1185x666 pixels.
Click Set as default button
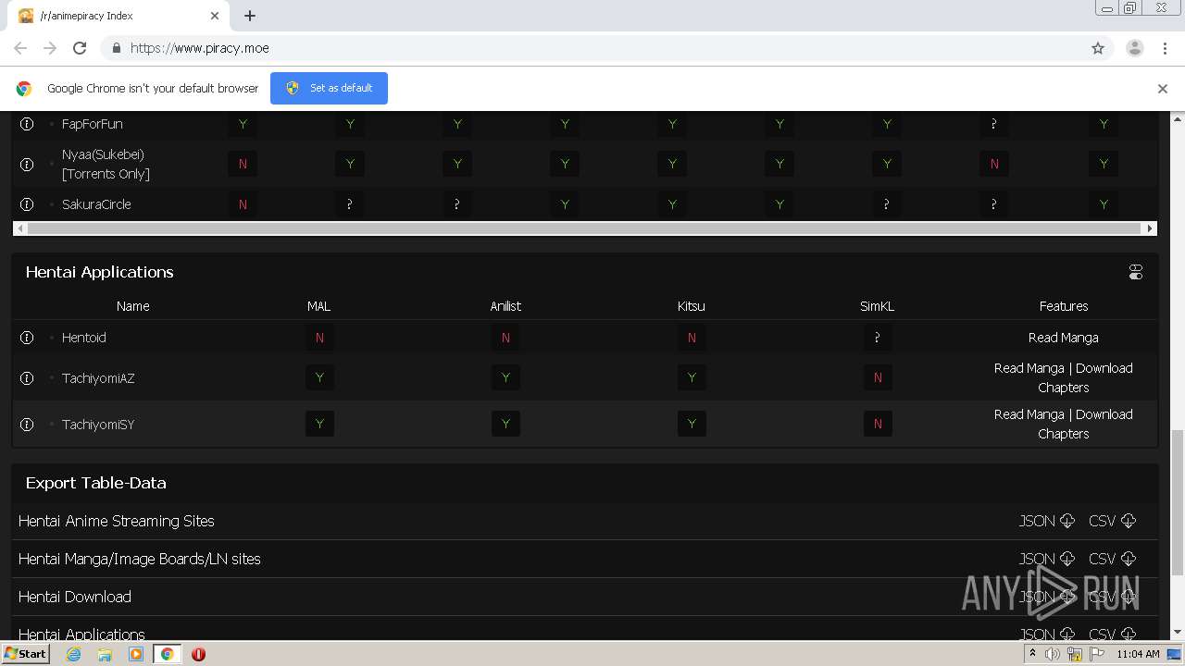click(x=329, y=88)
